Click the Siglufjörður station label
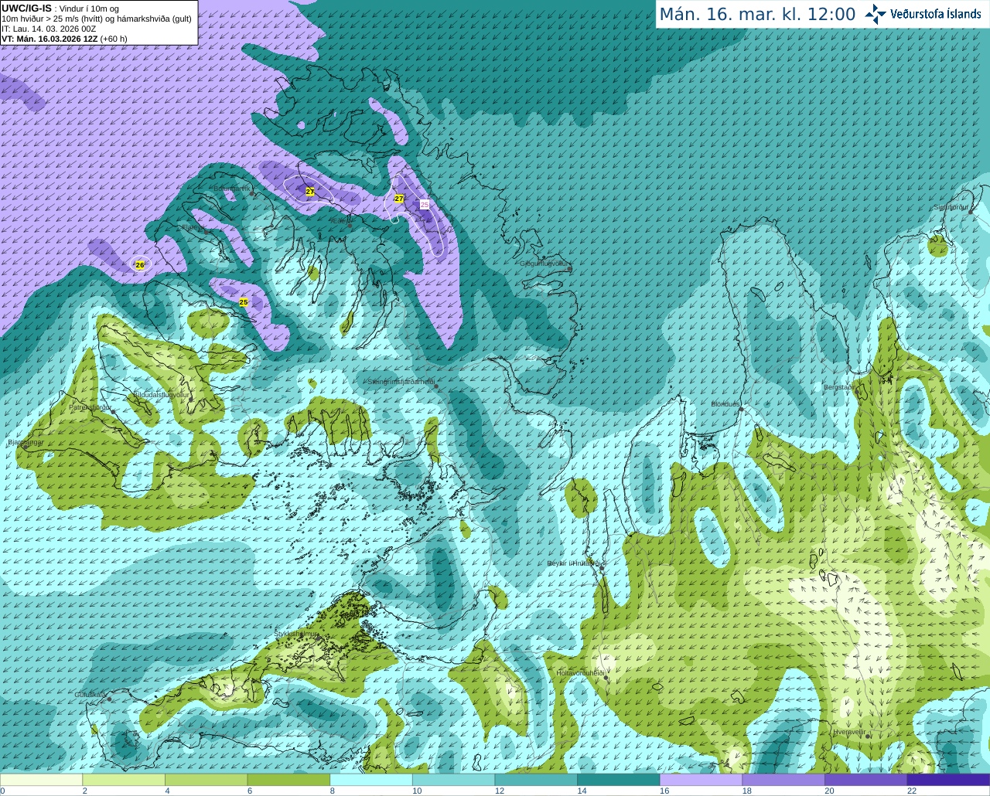This screenshot has width=990, height=796. coord(951,207)
